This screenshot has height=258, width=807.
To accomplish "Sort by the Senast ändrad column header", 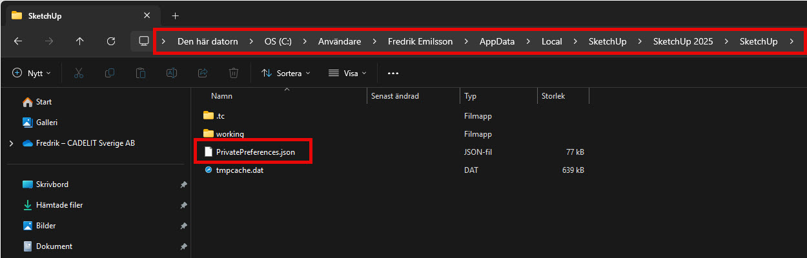I will [x=395, y=96].
